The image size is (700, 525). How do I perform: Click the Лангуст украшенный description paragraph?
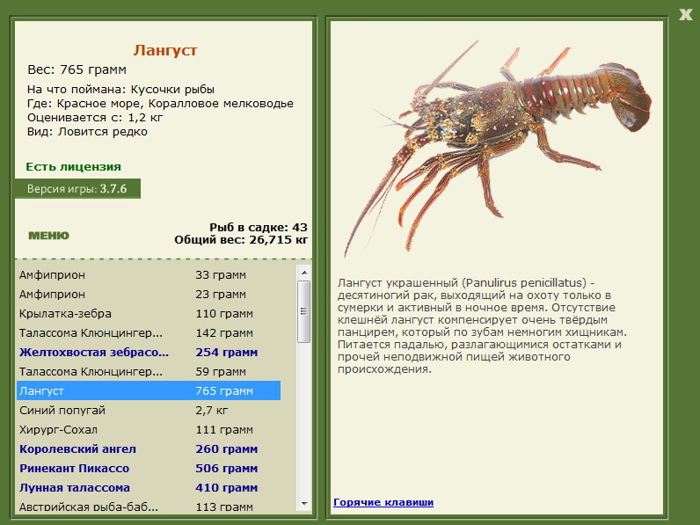[482, 326]
